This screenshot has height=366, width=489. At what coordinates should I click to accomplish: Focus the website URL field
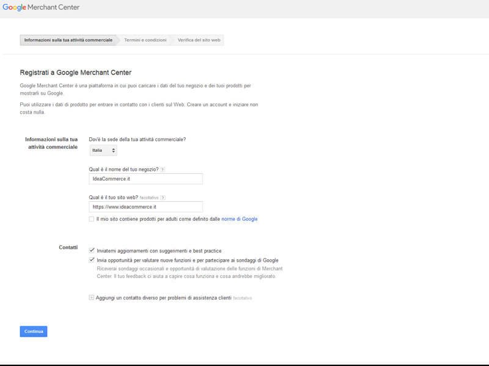tap(146, 207)
